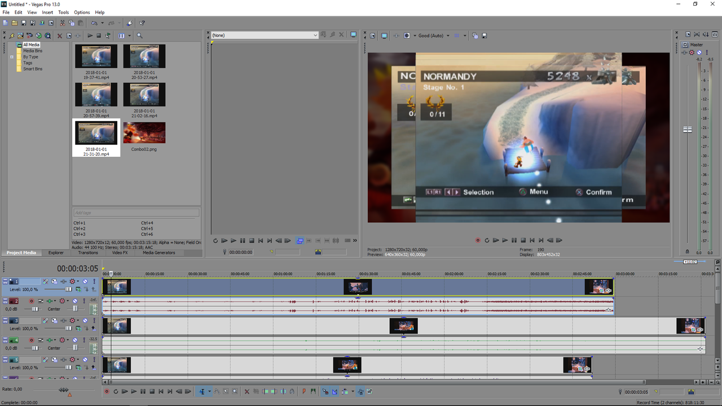The image size is (722, 406).
Task: Arm audio track 2 for record
Action: pos(32,301)
